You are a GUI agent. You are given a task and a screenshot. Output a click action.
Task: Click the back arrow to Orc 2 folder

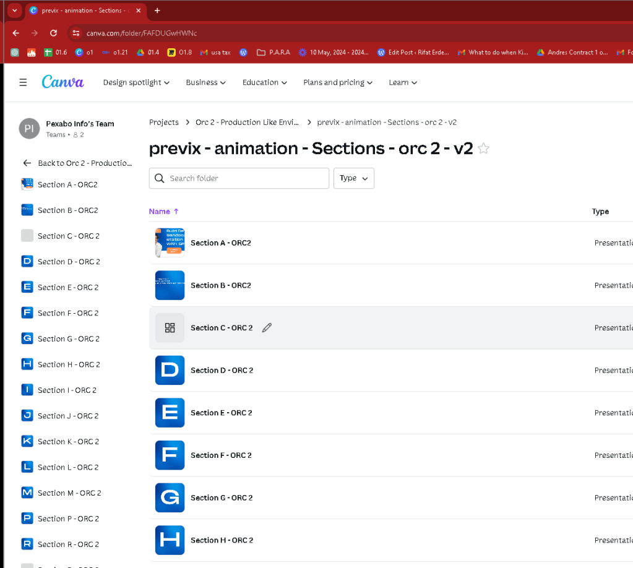click(27, 163)
